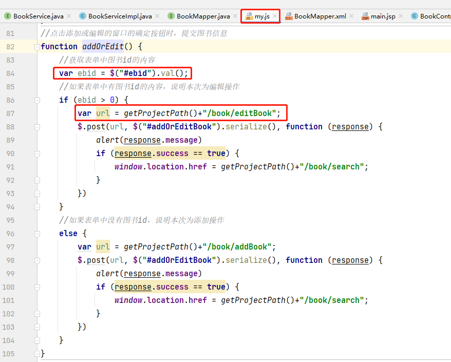The image size is (451, 362).
Task: Click the "#ebid" selector string
Action: click(135, 73)
